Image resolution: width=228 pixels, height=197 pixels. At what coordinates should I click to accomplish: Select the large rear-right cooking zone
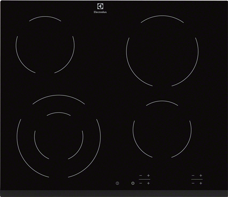[x=162, y=51]
